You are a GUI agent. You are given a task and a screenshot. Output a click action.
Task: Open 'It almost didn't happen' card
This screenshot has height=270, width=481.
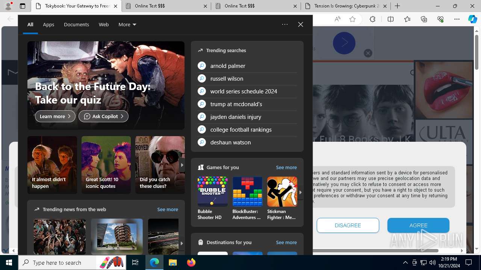(52, 165)
